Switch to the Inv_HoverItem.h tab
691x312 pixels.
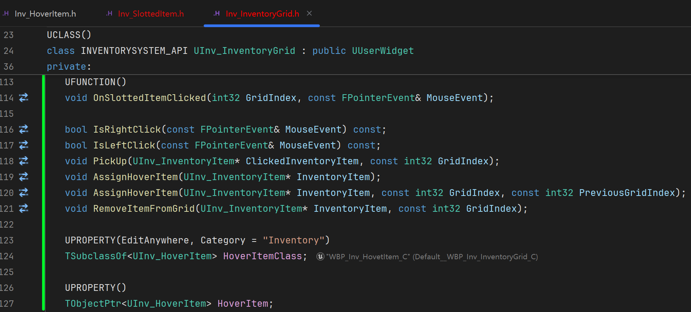[x=45, y=14]
